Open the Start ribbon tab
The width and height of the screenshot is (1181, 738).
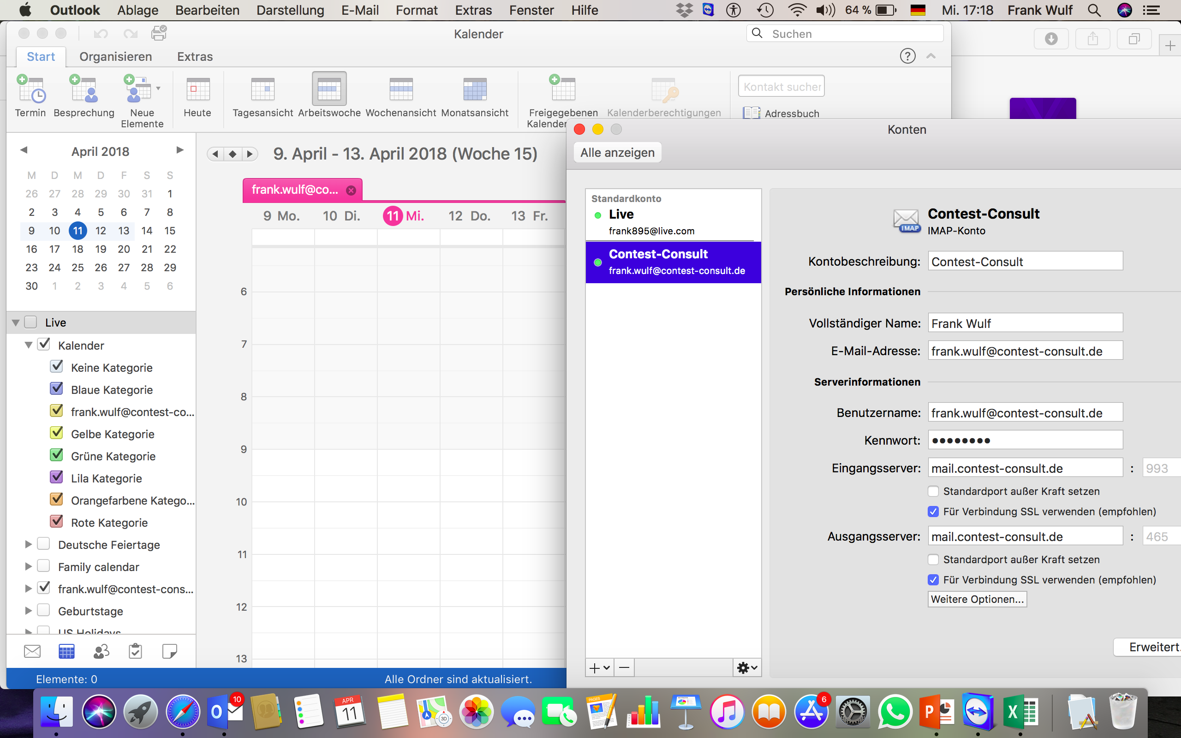[41, 57]
